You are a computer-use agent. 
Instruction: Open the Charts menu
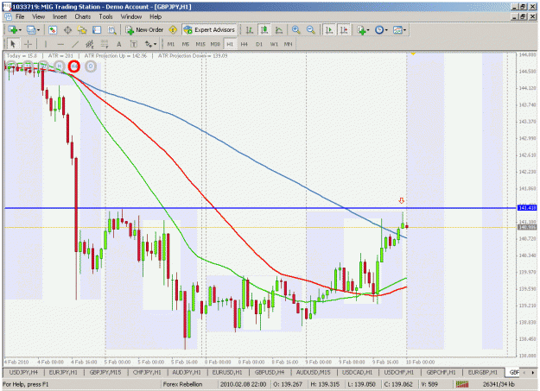point(83,16)
